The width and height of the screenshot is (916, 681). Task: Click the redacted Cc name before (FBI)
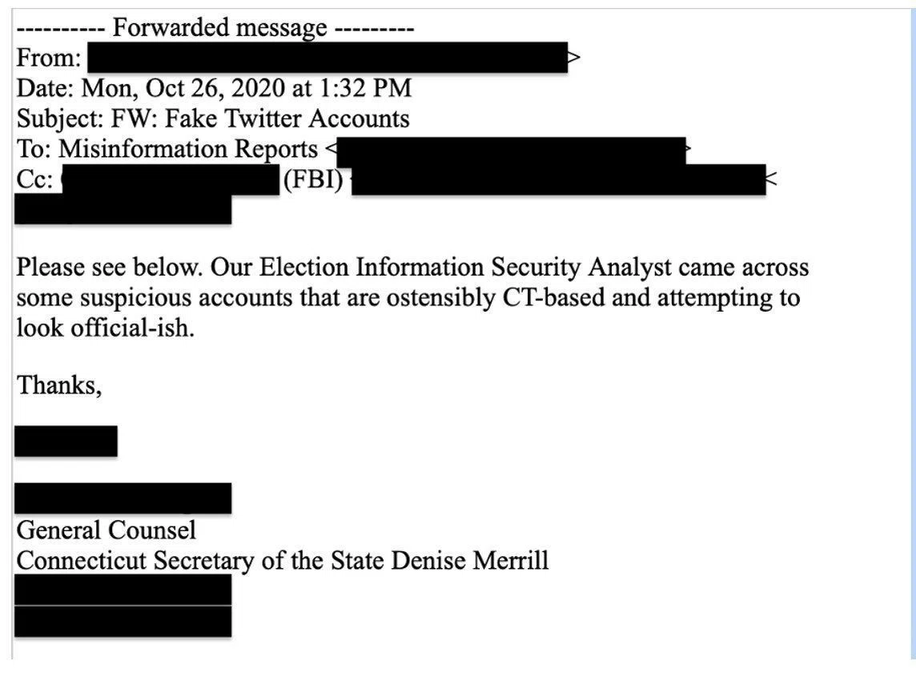[x=170, y=179]
